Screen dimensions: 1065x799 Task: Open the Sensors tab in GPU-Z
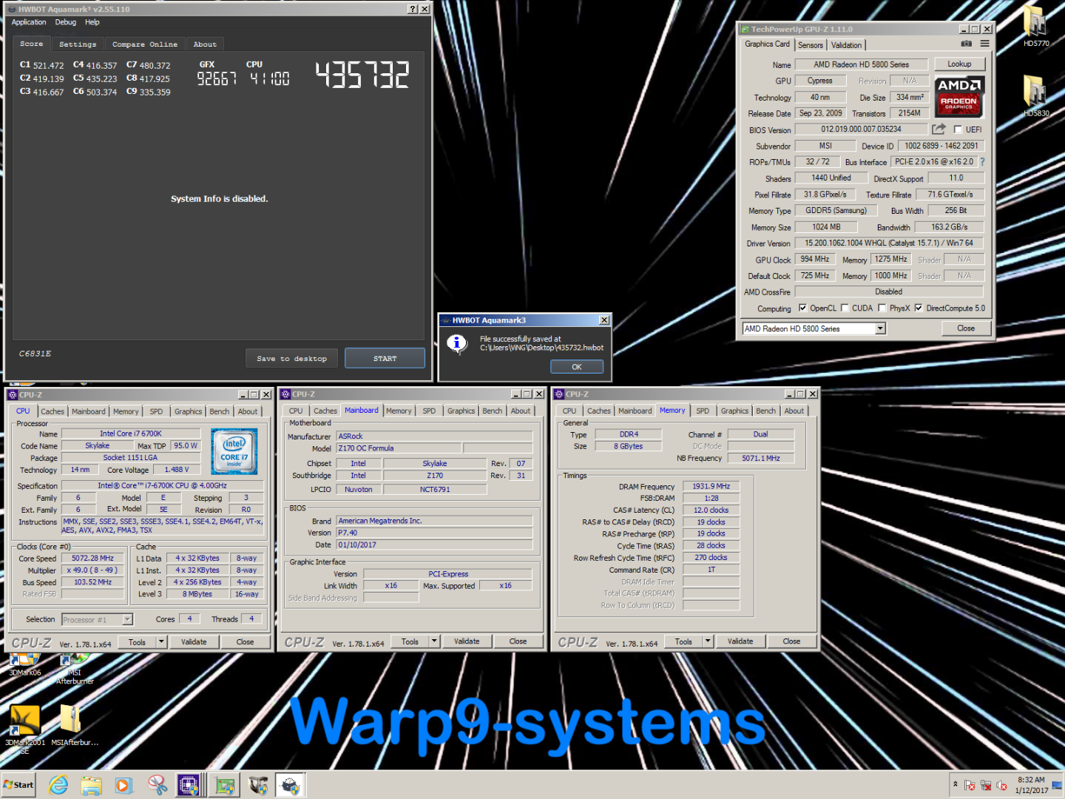[x=811, y=45]
